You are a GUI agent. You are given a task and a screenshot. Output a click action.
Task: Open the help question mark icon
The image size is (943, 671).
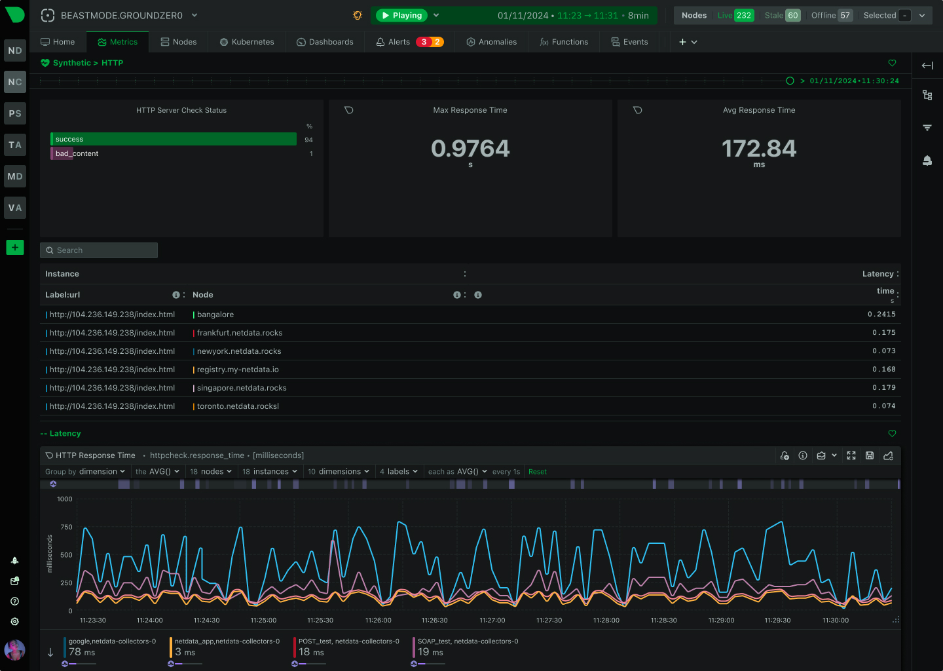click(14, 601)
